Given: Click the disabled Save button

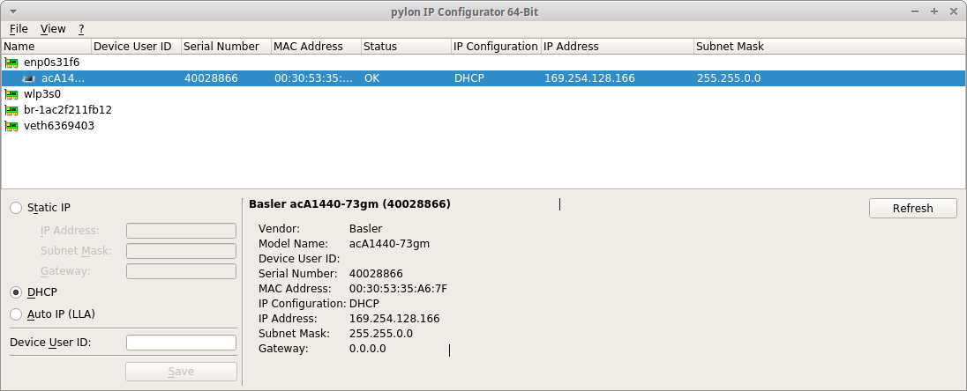Looking at the screenshot, I should pos(182,372).
